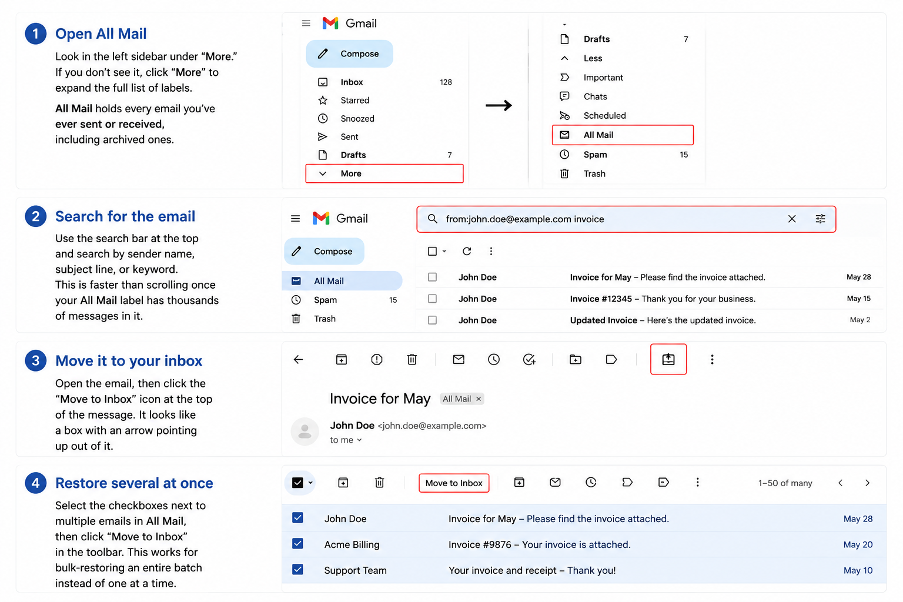The height and width of the screenshot is (602, 903).
Task: Click the Report spam exclamation icon
Action: tap(377, 359)
